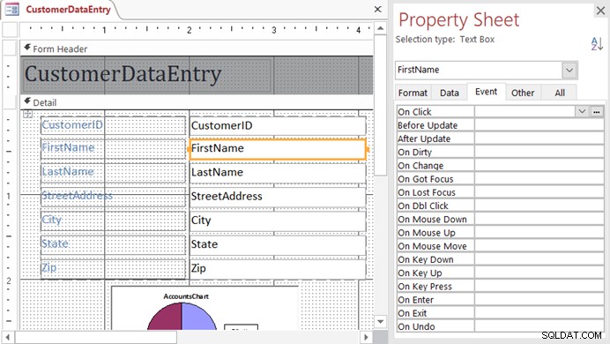Click the After Update property field
Viewport: 610px width, 344px height.
[x=539, y=138]
